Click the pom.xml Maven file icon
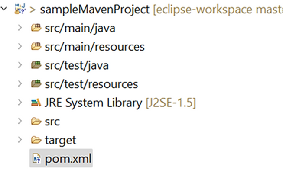The width and height of the screenshot is (283, 186). click(36, 158)
